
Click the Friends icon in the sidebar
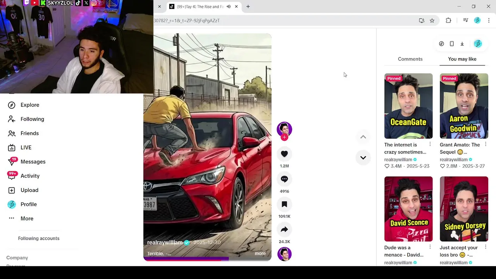tap(12, 133)
